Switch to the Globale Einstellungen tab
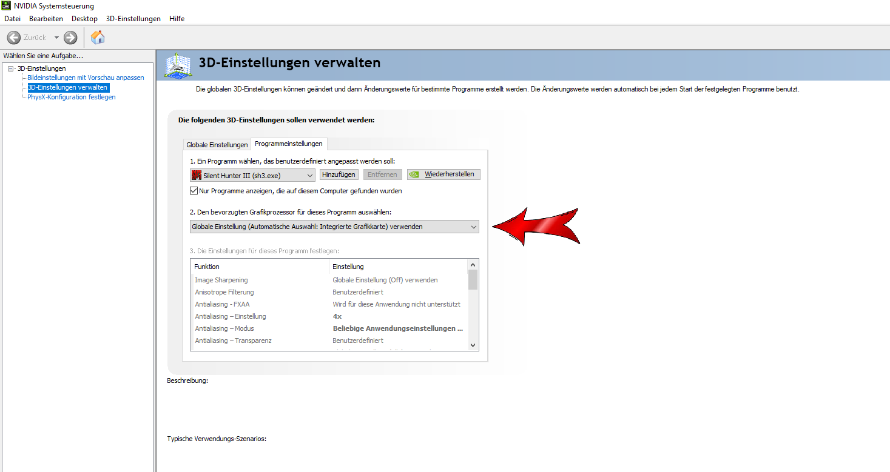 tap(217, 145)
